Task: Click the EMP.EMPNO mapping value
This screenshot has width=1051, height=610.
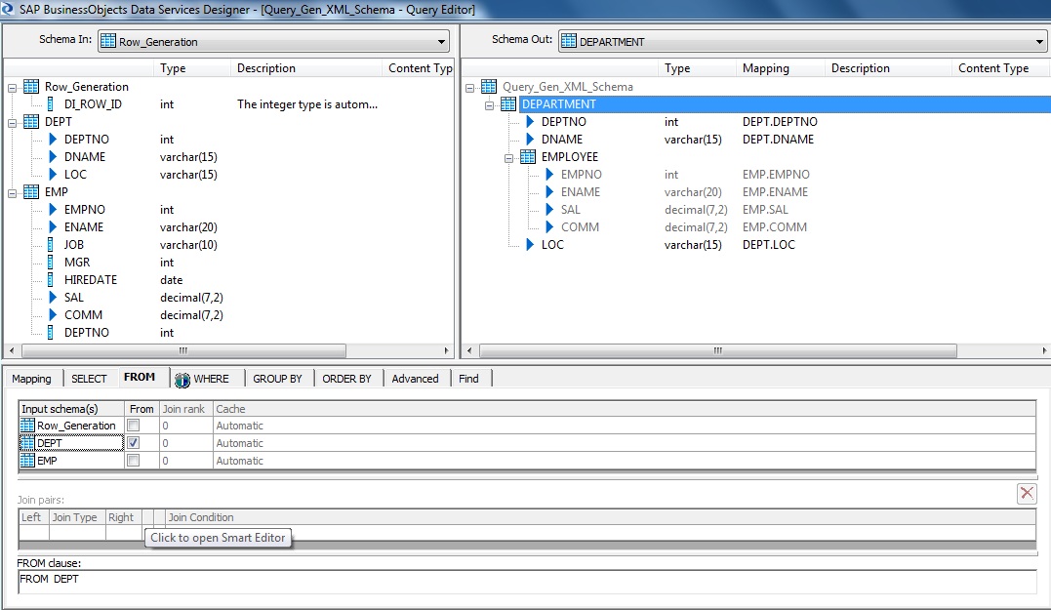Action: click(776, 175)
